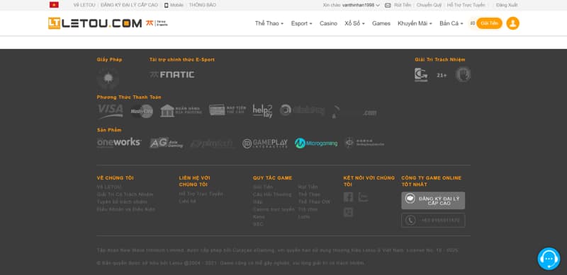Click the Fnatic sponsor logo
The height and width of the screenshot is (275, 567).
[x=172, y=75]
